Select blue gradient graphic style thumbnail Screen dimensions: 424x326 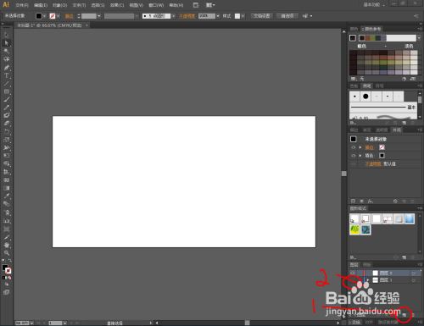tap(410, 218)
